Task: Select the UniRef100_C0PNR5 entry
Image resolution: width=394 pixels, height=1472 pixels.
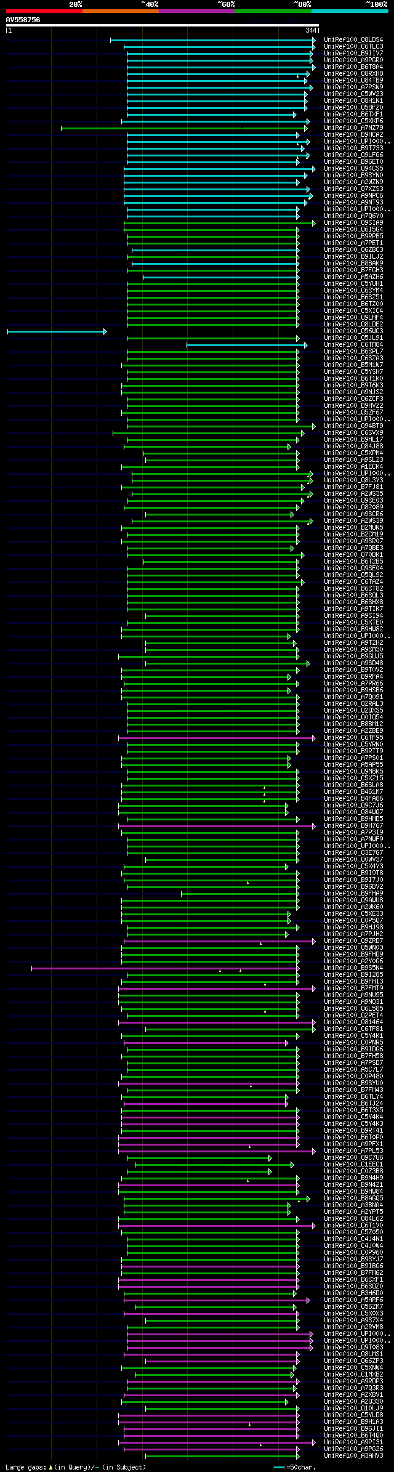Action: (x=353, y=1043)
